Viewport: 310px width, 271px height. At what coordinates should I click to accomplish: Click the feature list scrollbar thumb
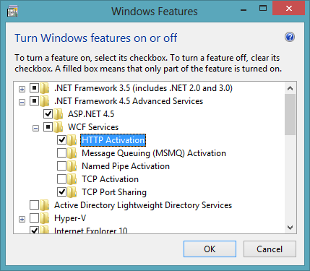(290, 115)
